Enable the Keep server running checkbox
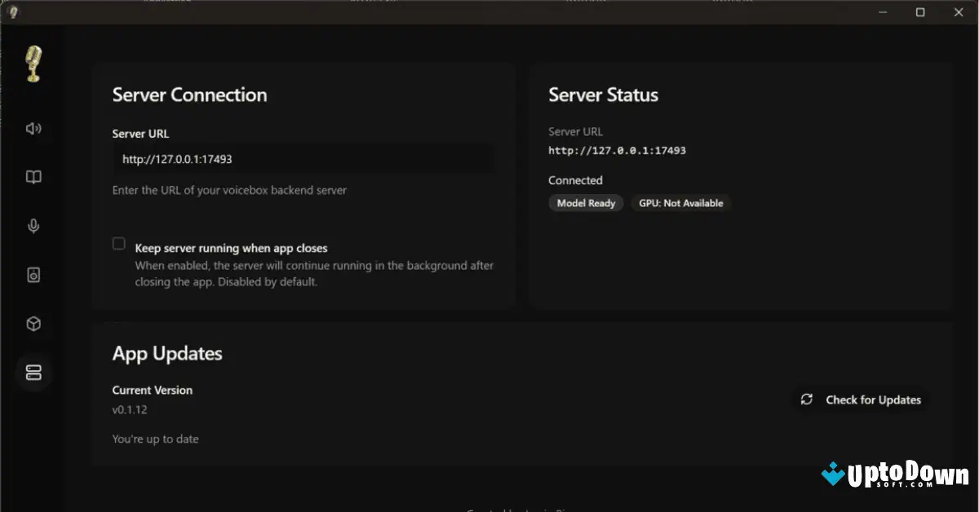979x512 pixels. (119, 244)
